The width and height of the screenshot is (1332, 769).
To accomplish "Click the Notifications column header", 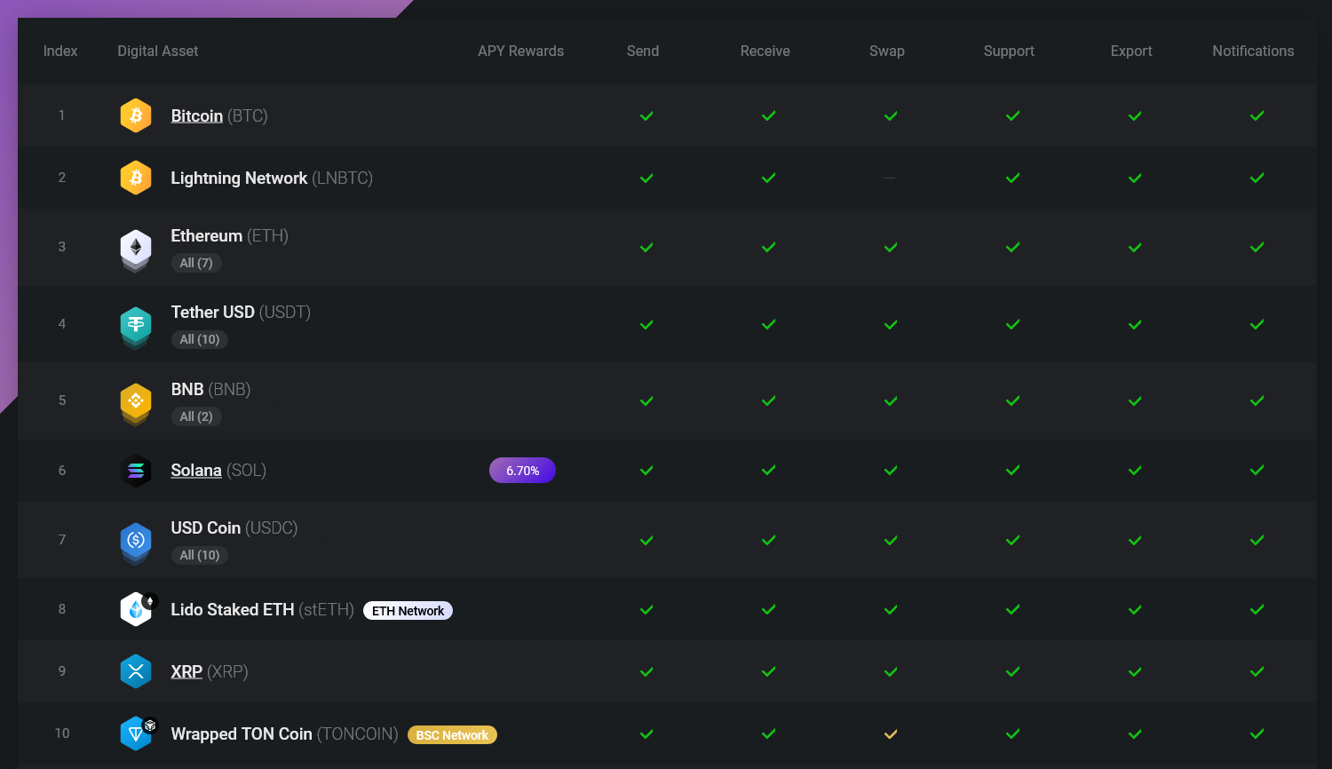I will tap(1253, 52).
